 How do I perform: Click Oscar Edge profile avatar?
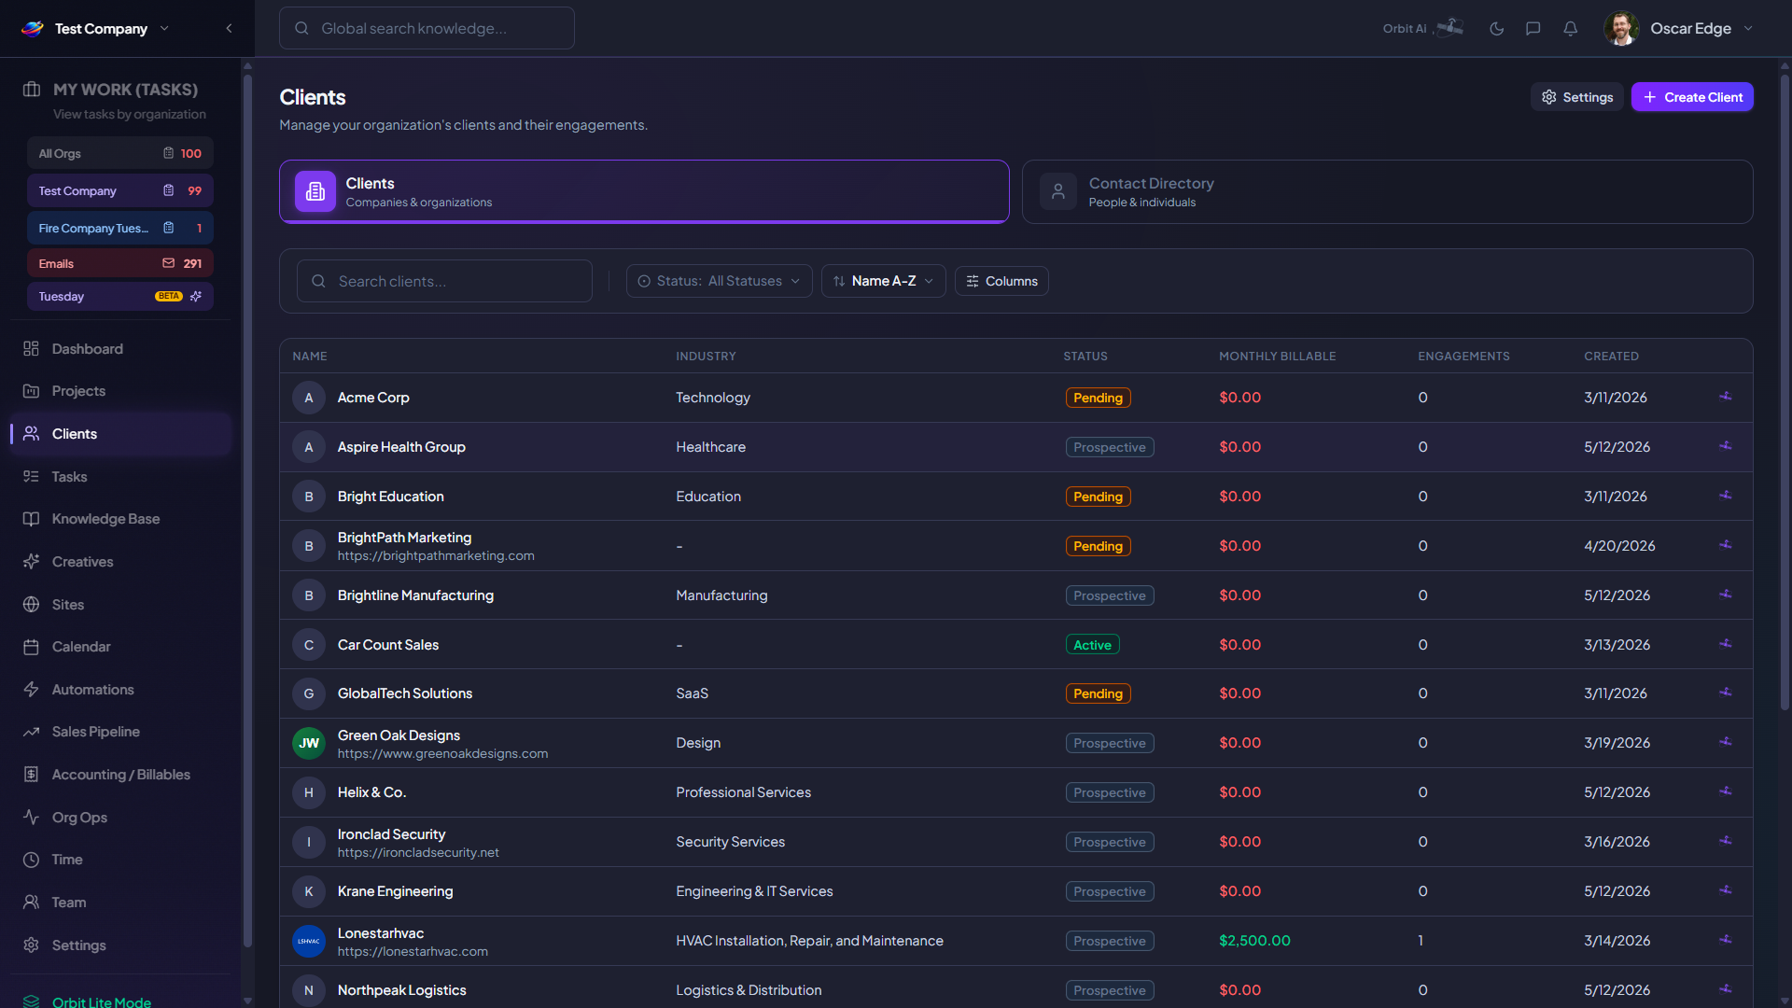1621,28
